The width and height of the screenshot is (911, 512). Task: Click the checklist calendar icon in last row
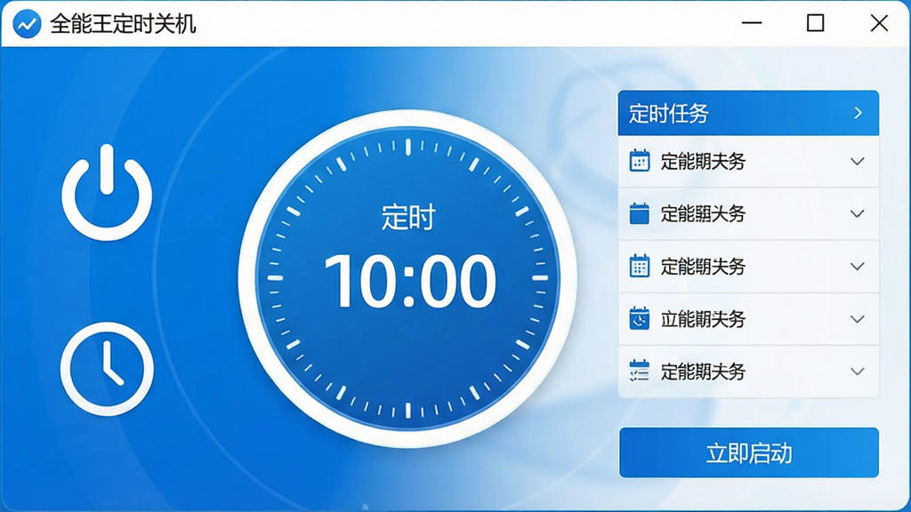(x=640, y=371)
